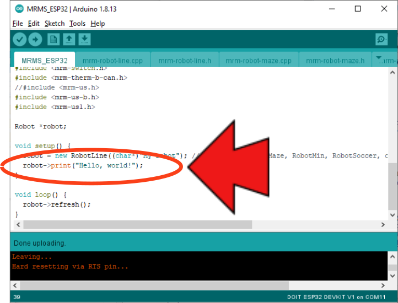Viewport: 398px width, 303px height.
Task: Open the File menu
Action: point(18,24)
